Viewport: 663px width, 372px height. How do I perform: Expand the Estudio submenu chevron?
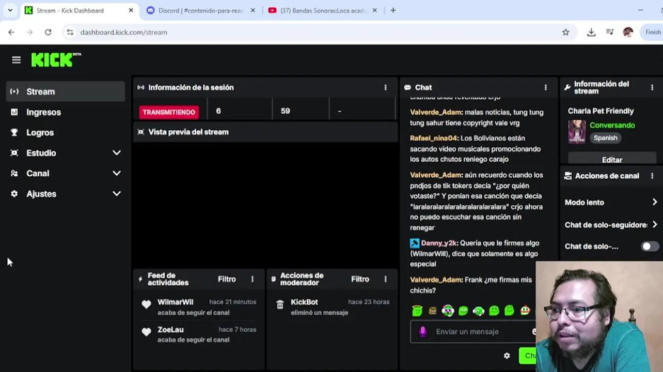pos(117,153)
